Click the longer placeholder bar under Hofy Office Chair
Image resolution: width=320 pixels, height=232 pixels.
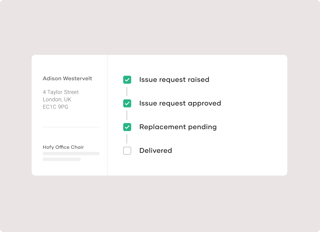point(71,153)
